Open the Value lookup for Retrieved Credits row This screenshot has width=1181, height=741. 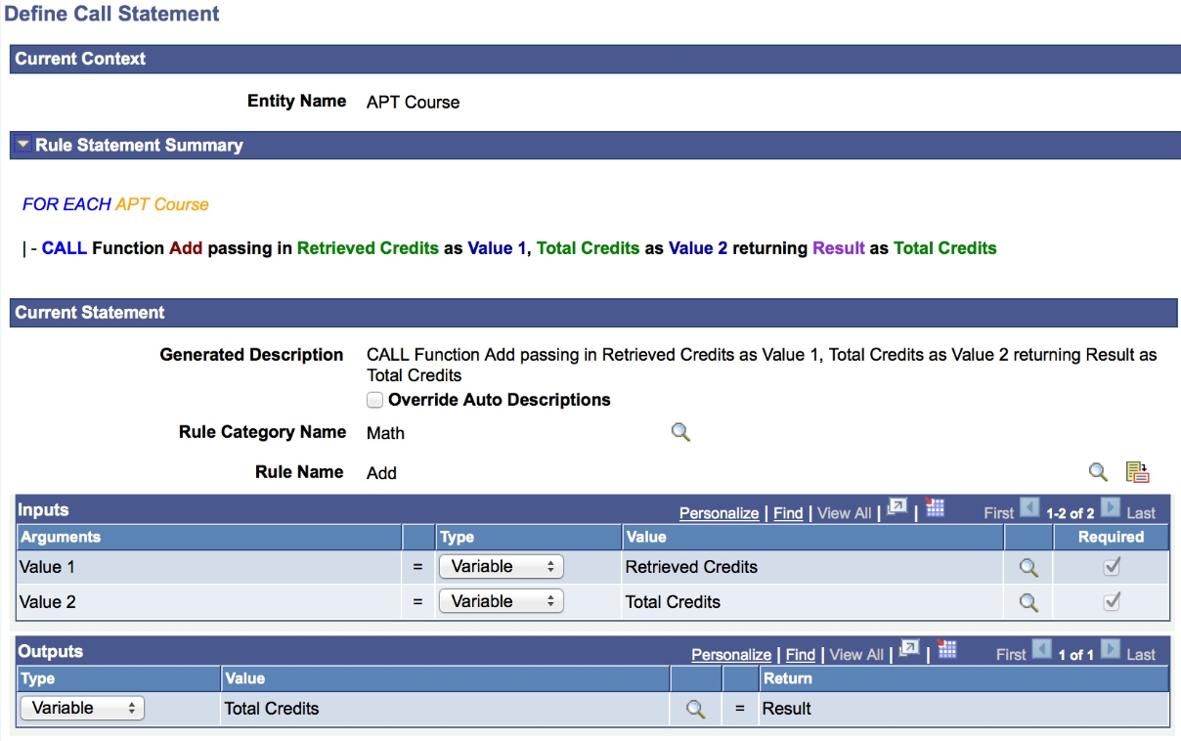coord(1027,567)
